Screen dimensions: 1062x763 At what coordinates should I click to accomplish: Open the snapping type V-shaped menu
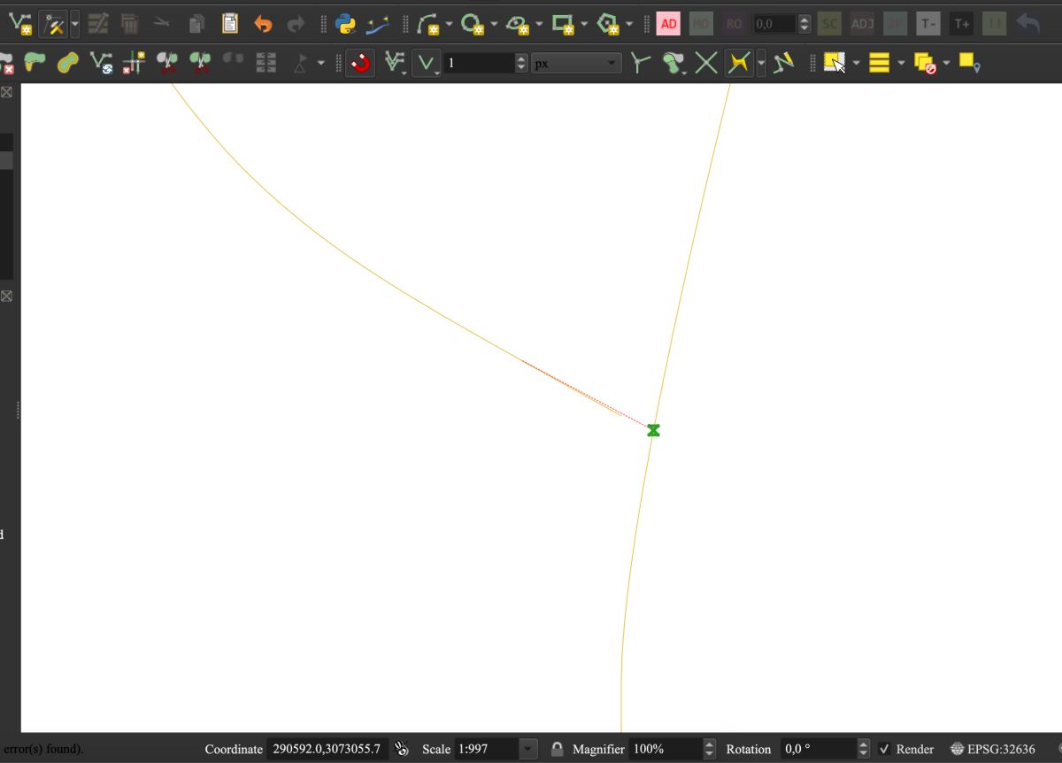click(427, 63)
